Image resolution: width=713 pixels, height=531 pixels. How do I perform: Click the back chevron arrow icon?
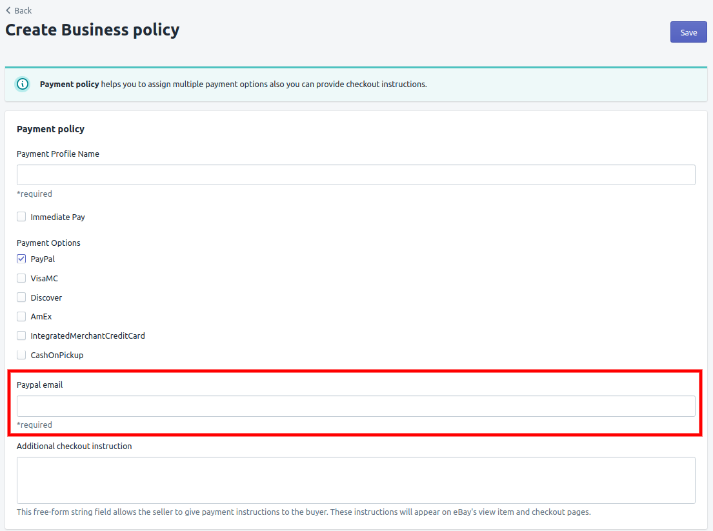[8, 10]
